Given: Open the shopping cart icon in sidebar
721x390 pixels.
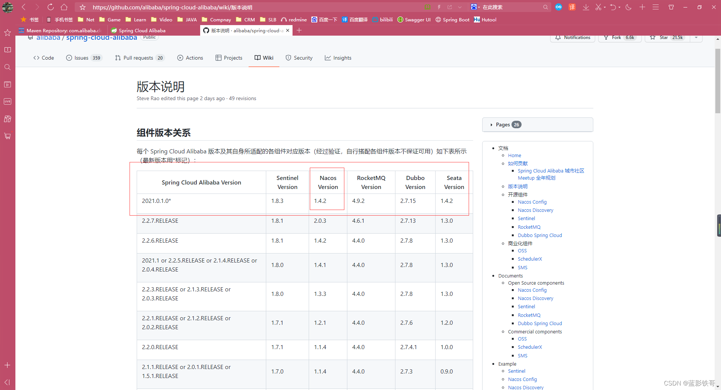Looking at the screenshot, I should [x=8, y=136].
